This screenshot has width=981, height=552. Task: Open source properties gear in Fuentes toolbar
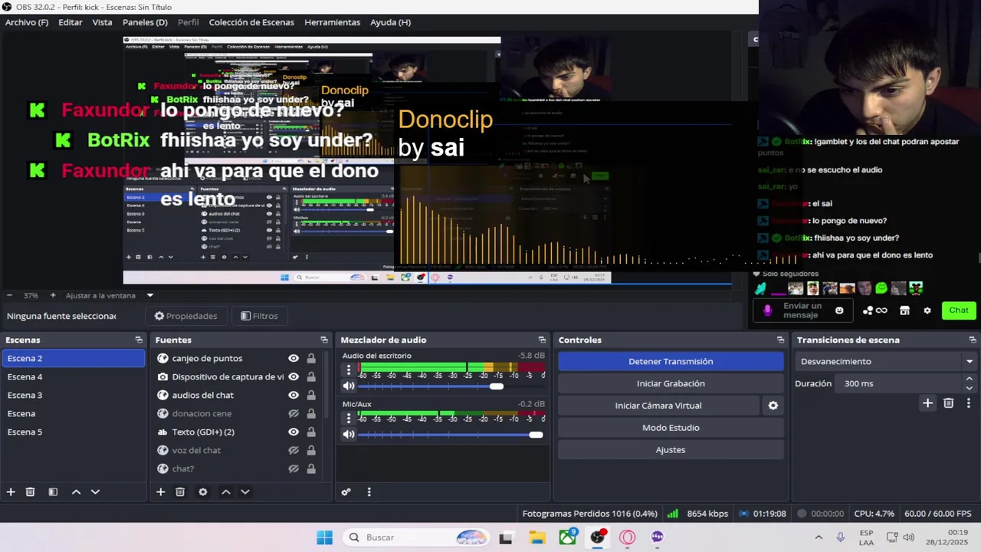click(203, 492)
